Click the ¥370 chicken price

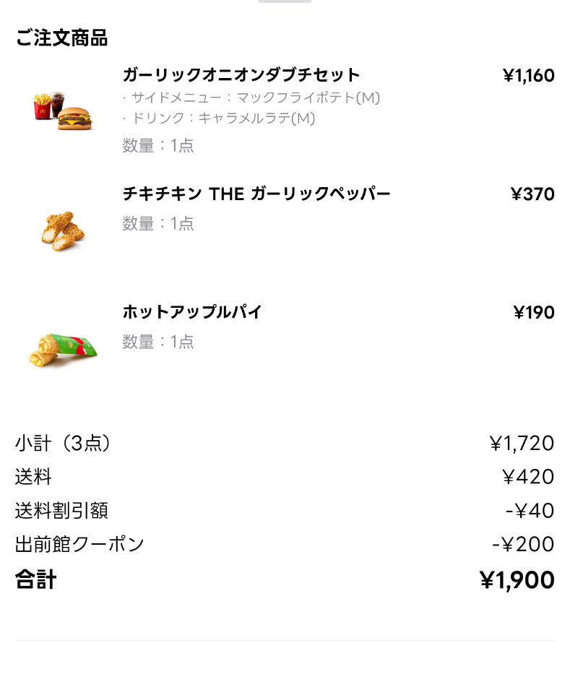click(532, 194)
